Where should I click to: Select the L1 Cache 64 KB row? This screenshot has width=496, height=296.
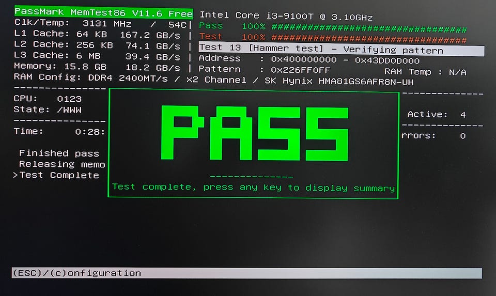[97, 34]
